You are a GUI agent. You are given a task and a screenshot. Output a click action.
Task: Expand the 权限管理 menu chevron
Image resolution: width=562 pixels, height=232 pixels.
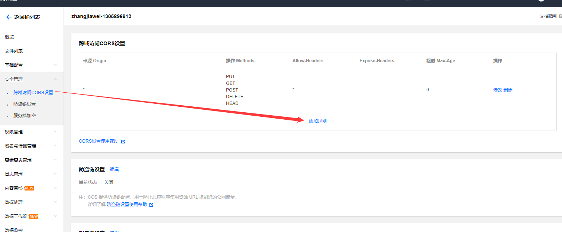click(x=55, y=132)
